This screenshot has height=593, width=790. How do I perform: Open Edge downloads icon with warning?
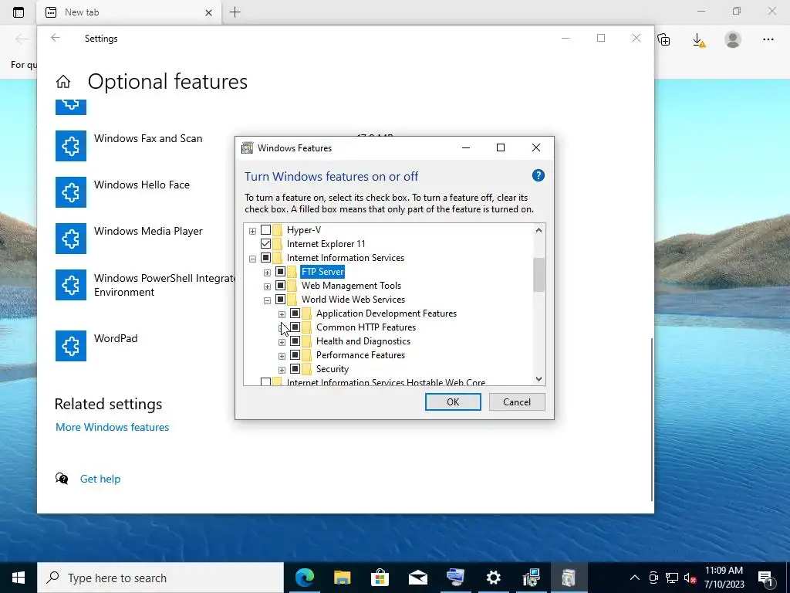point(699,40)
